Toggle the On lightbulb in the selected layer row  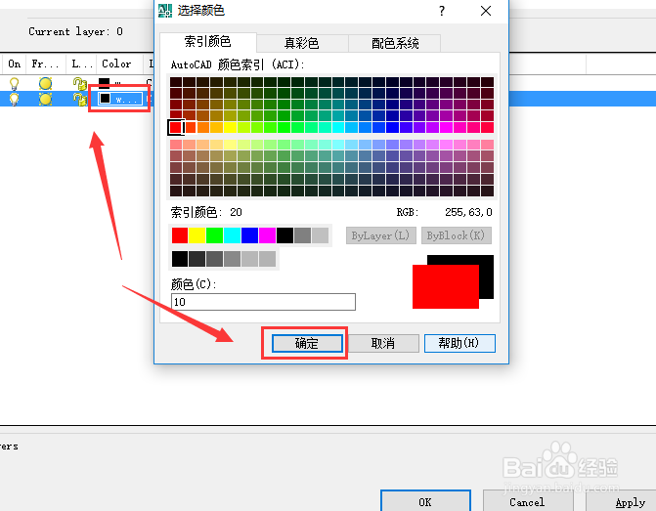pyautogui.click(x=15, y=99)
